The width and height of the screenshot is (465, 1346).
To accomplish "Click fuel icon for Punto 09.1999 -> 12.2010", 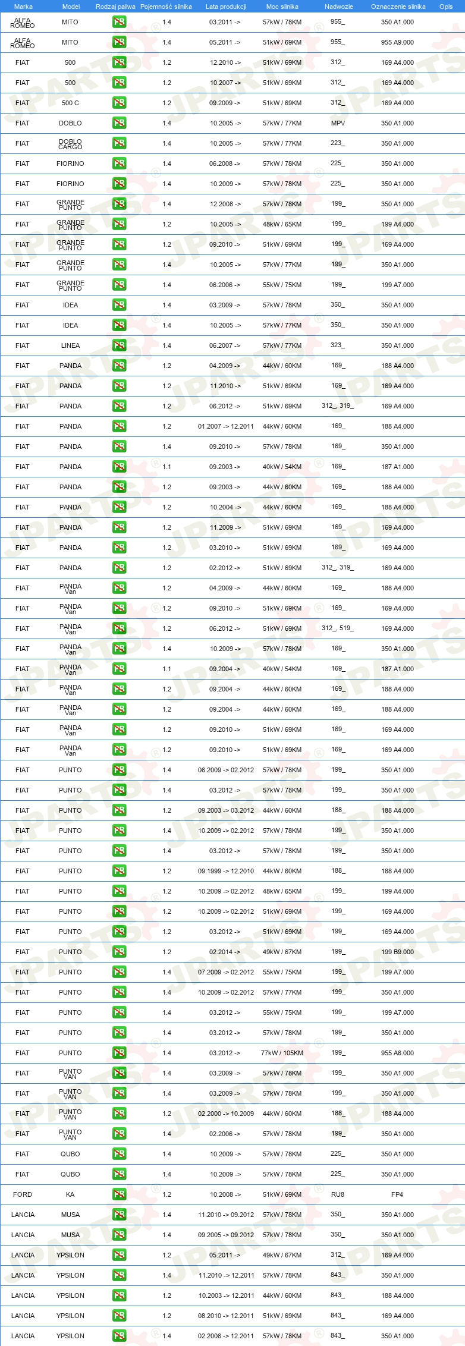I will click(119, 871).
